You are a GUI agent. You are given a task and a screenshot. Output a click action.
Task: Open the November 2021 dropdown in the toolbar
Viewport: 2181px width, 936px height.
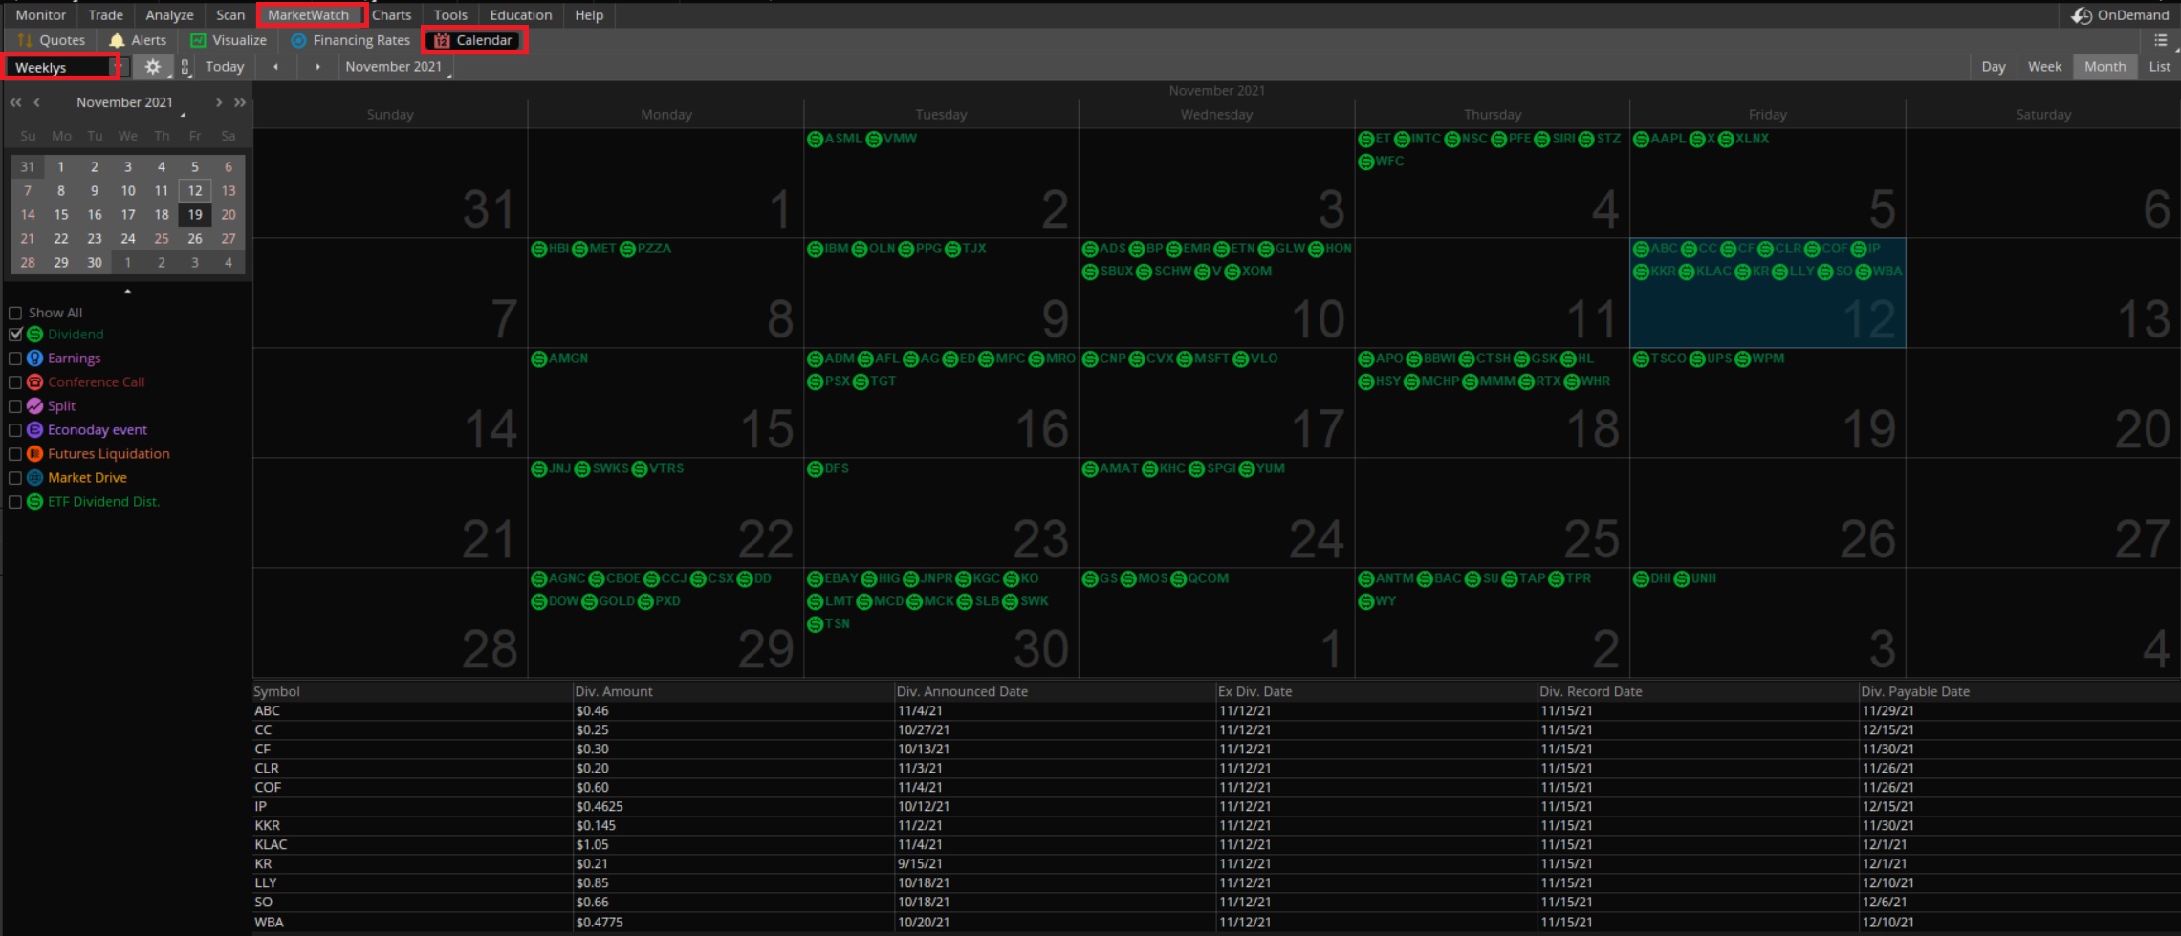(x=396, y=67)
